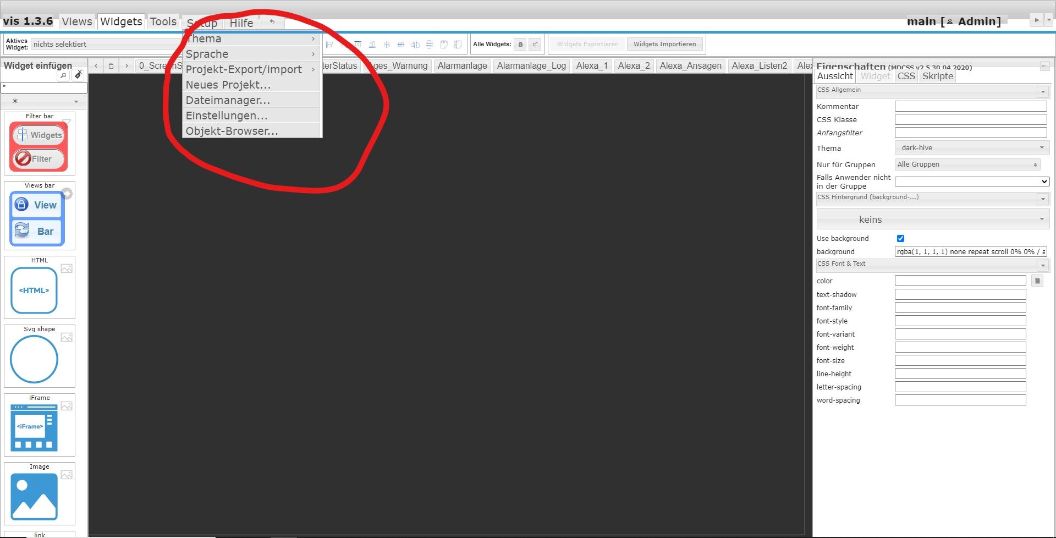Open the Thema dark-hive dropdown
The image size is (1056, 538).
pyautogui.click(x=972, y=148)
